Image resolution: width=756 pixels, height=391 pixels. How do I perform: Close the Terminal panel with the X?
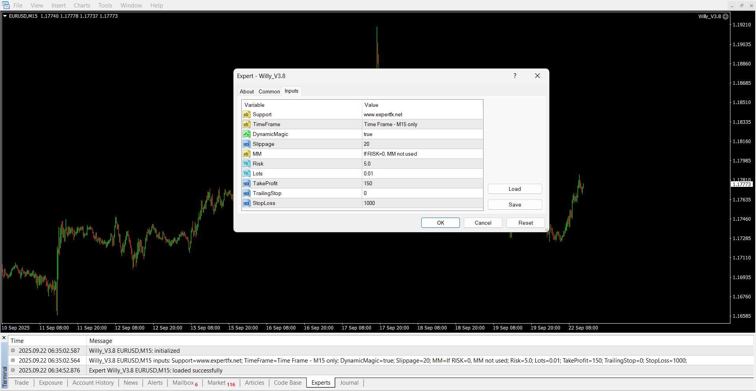[x=4, y=338]
